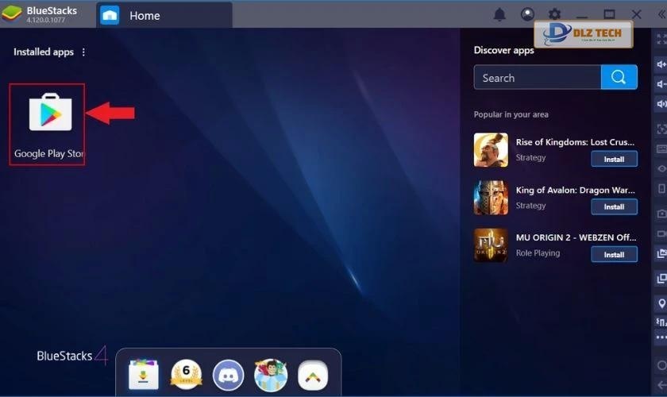Open the Google Play Store app
The height and width of the screenshot is (397, 667).
click(x=50, y=112)
